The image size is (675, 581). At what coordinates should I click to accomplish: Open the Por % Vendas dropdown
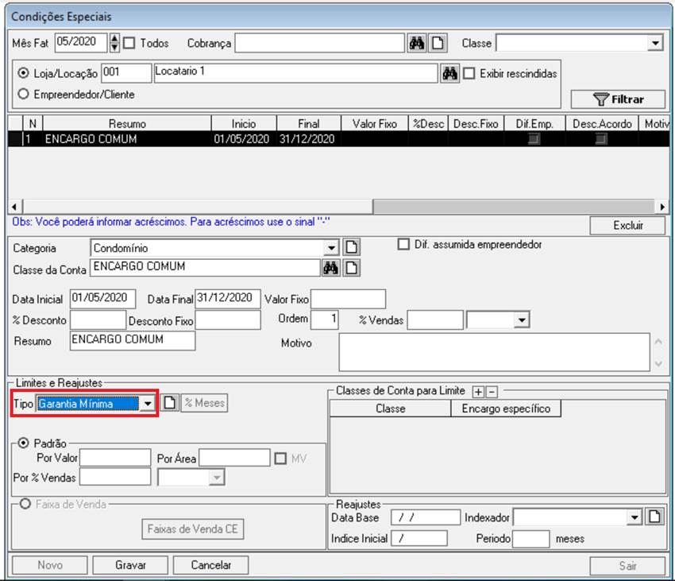point(218,478)
